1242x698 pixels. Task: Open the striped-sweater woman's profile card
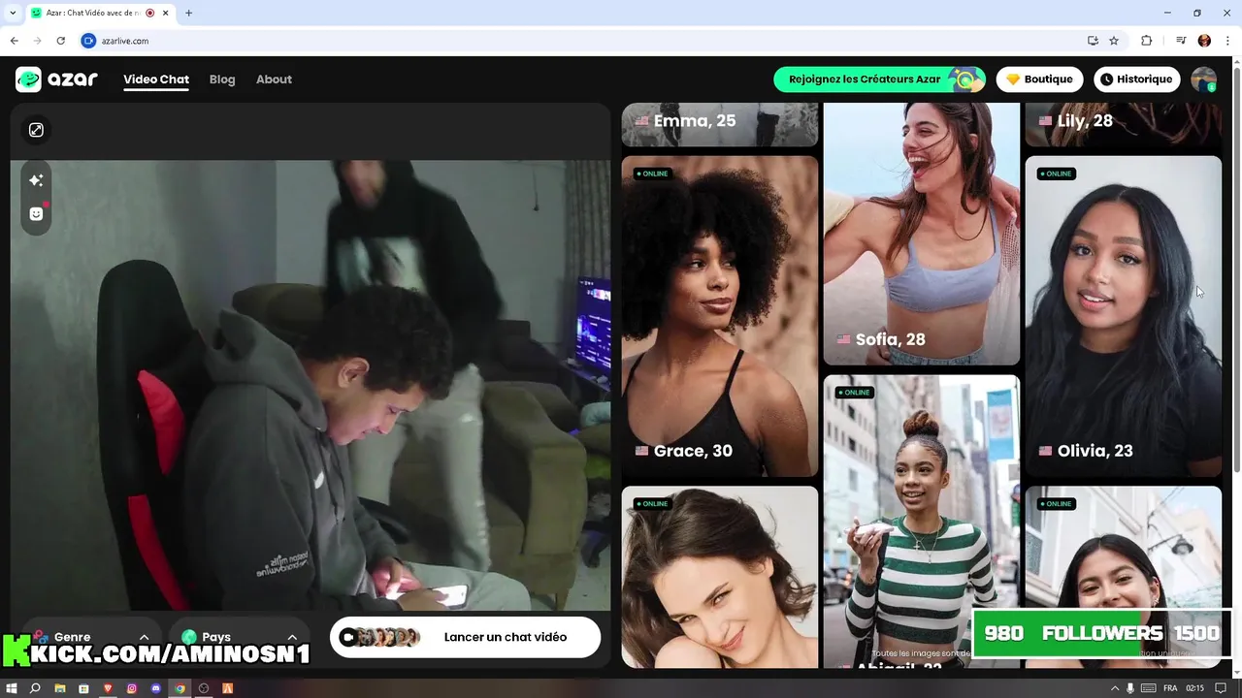(922, 522)
